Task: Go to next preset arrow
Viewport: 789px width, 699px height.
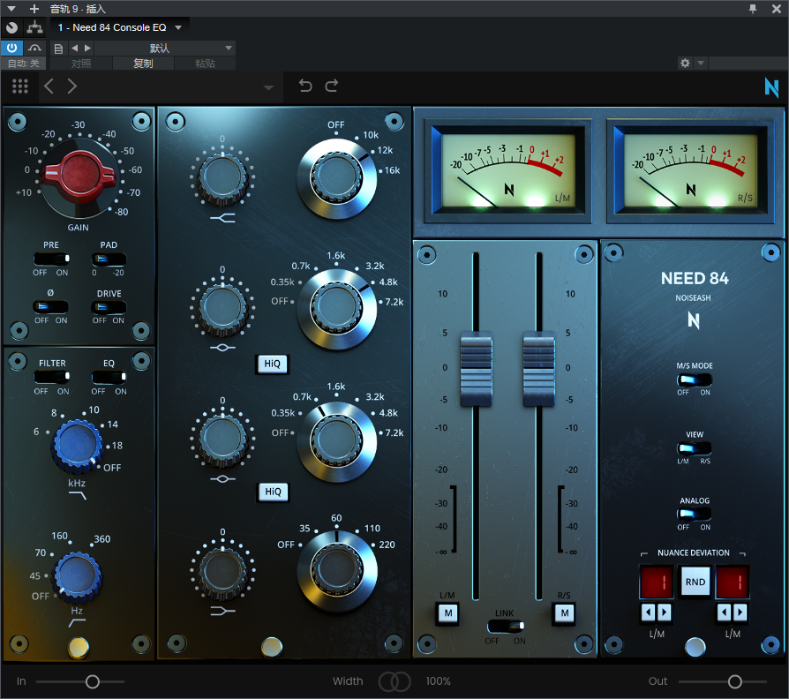Action: [x=72, y=86]
